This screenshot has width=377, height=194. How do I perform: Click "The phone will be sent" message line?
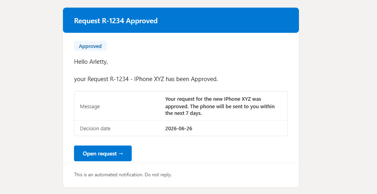point(214,106)
